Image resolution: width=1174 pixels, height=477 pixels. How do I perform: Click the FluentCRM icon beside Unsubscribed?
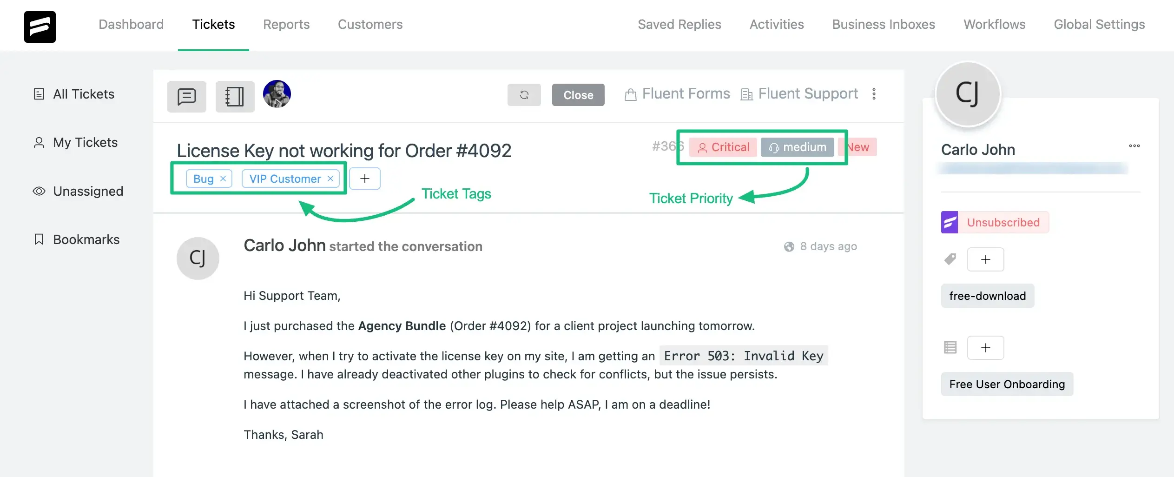tap(951, 222)
